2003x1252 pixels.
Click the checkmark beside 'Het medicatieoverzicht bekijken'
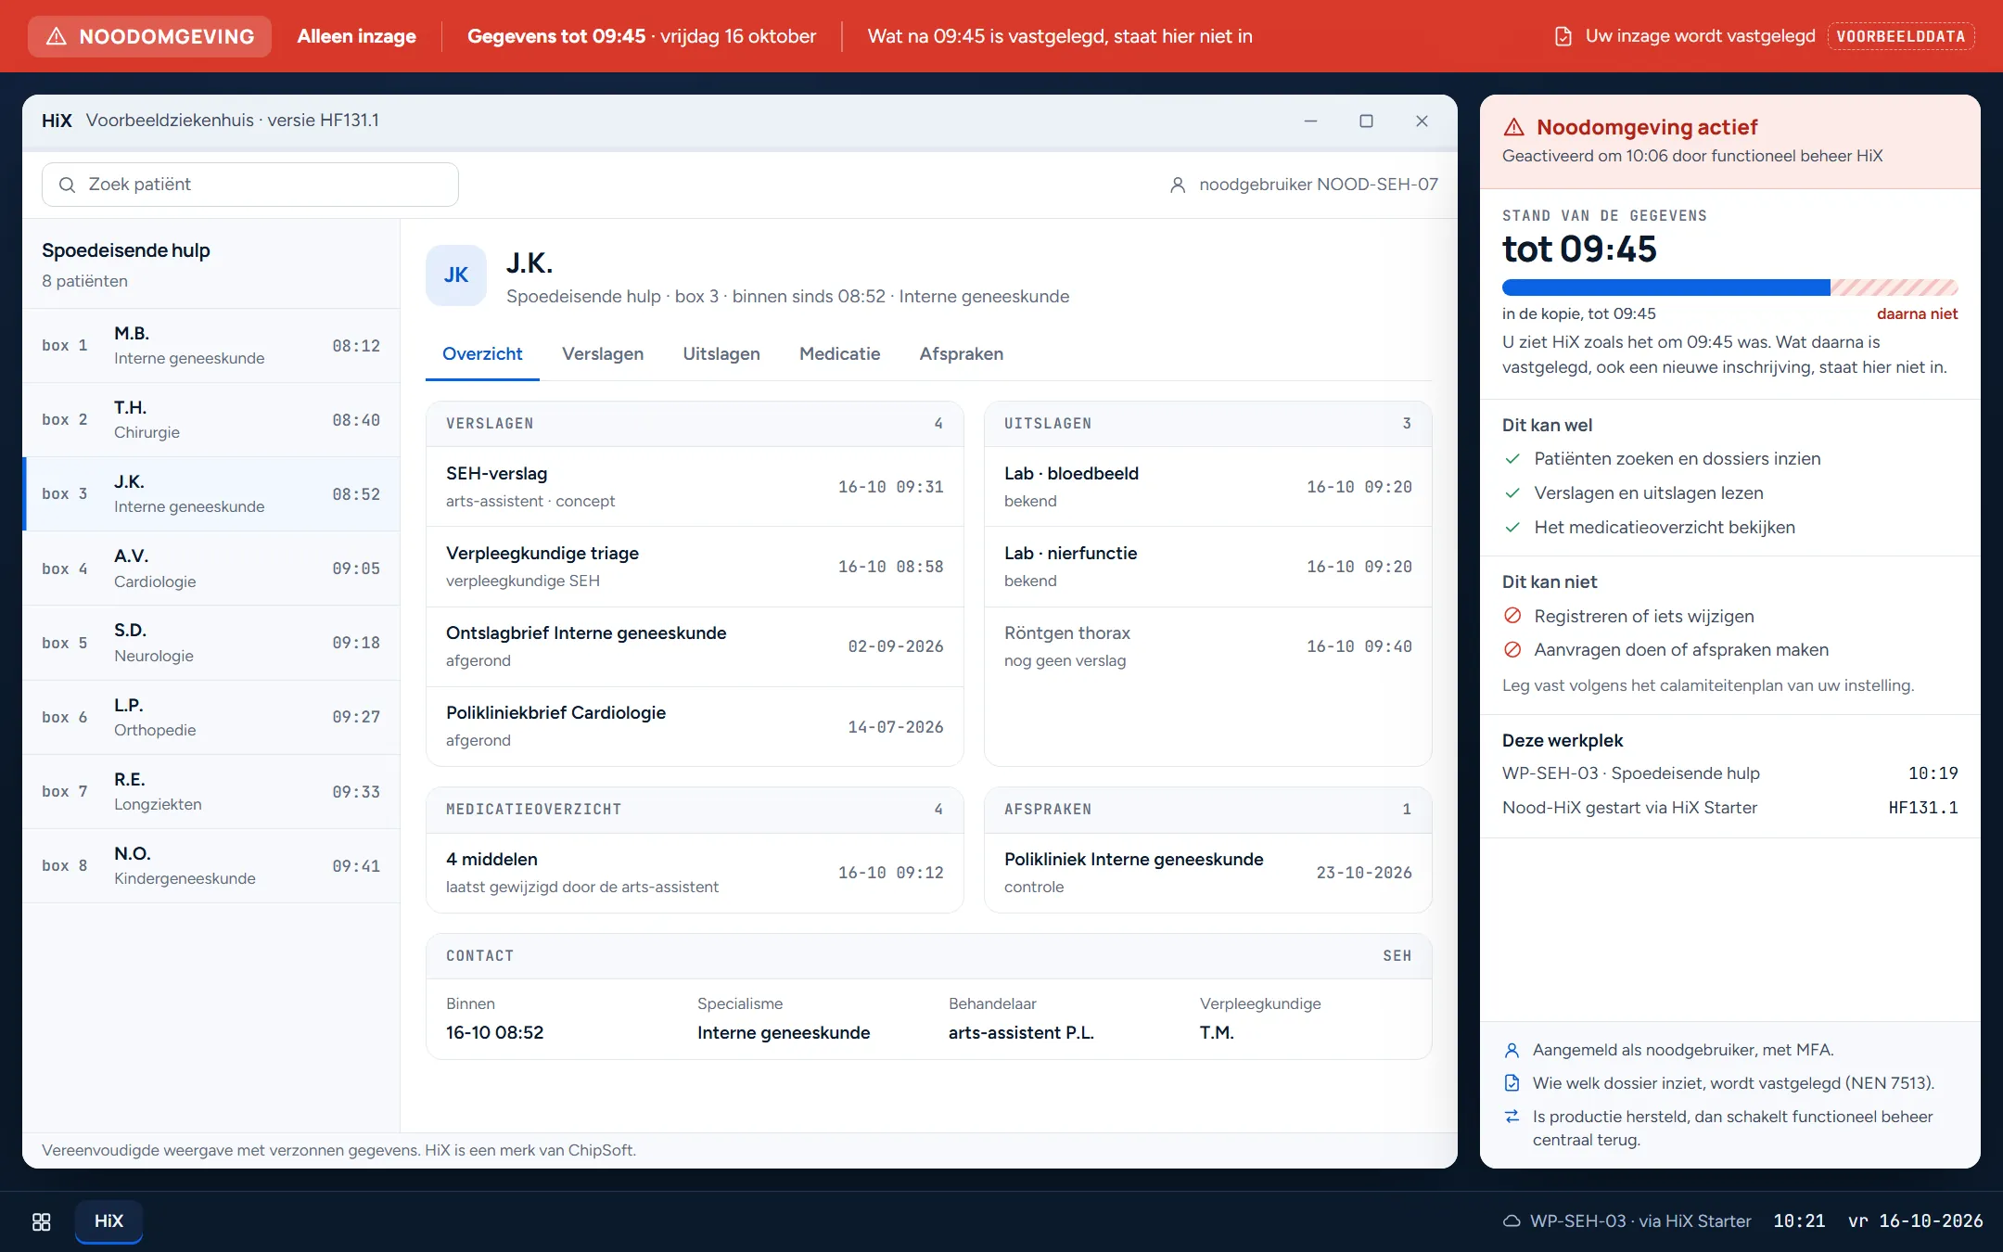[x=1512, y=528]
